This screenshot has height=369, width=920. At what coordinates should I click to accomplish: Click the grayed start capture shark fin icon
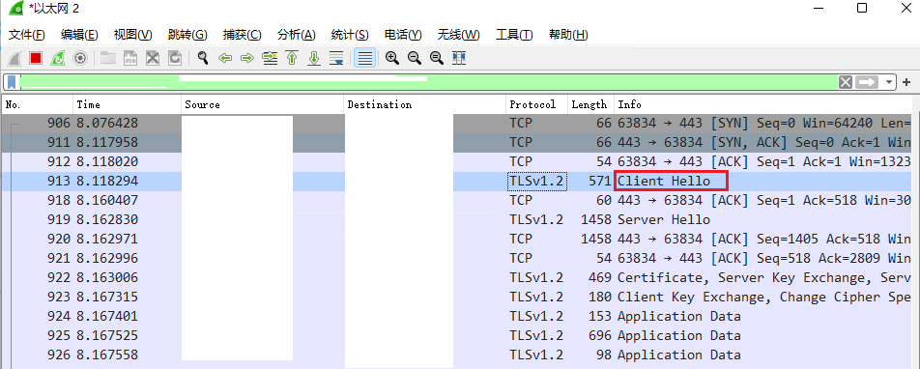point(14,58)
